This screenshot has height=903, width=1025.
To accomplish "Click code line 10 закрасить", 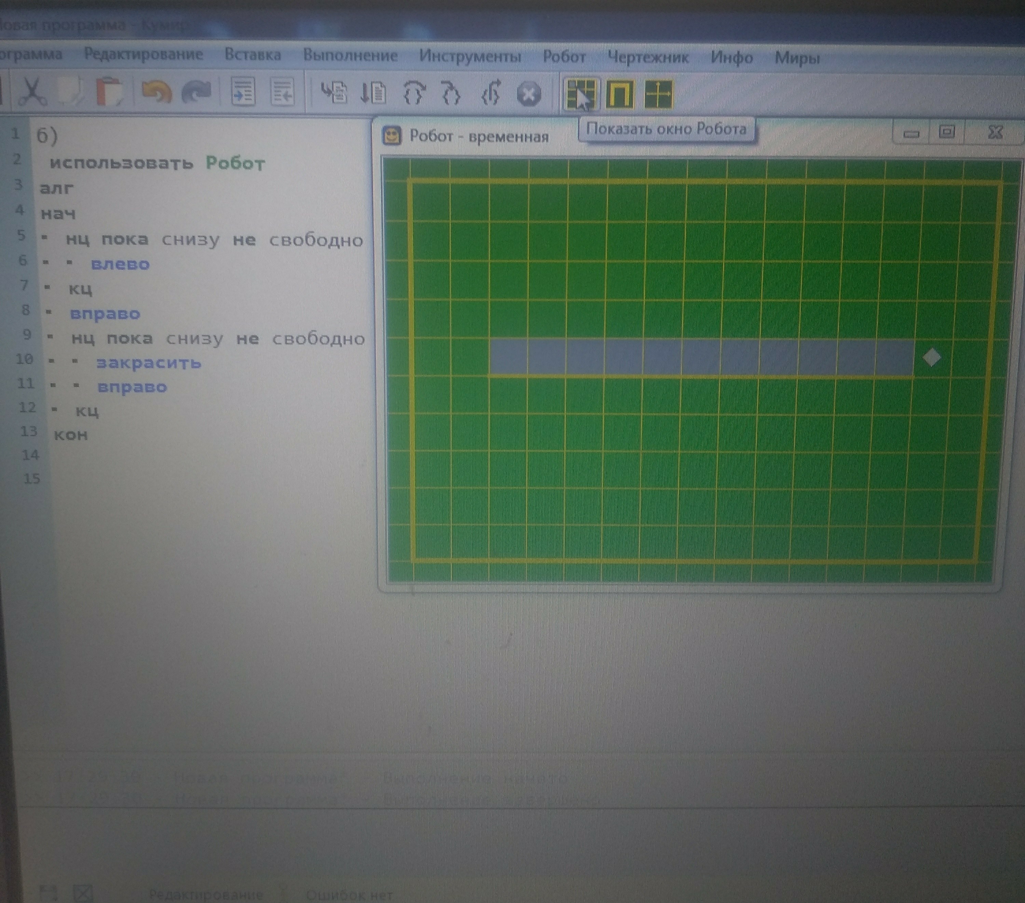I will coord(148,363).
